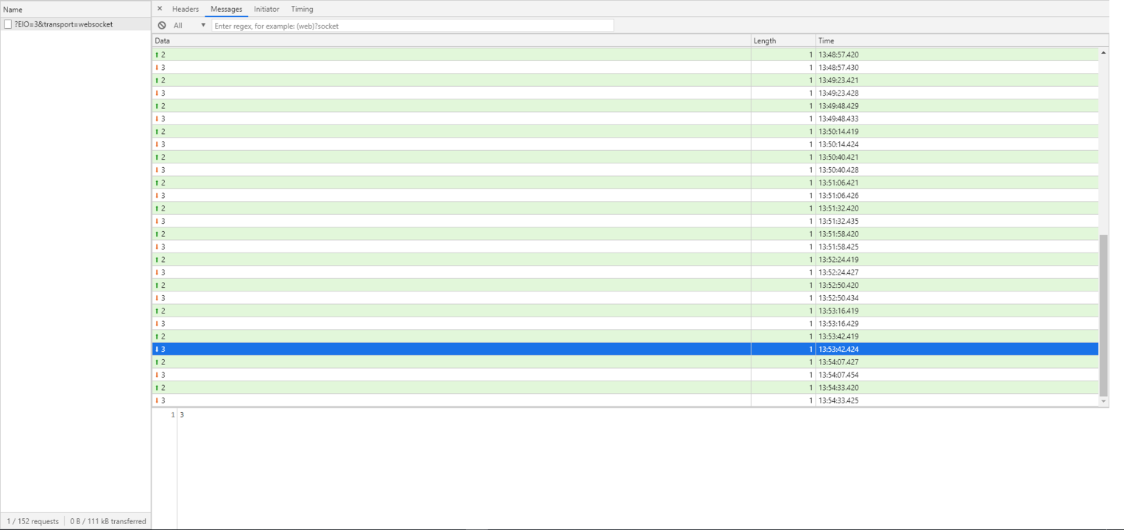Click the message preview content line 1
The width and height of the screenshot is (1124, 530).
(x=182, y=415)
